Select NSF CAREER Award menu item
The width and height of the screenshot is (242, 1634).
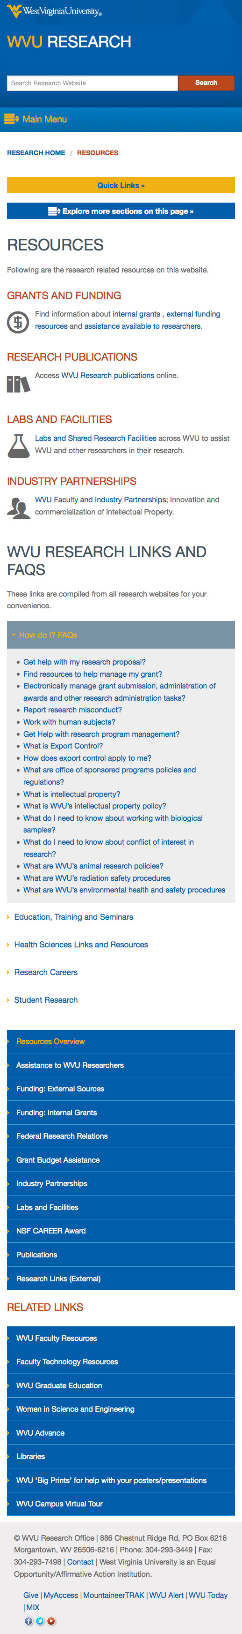[121, 1231]
